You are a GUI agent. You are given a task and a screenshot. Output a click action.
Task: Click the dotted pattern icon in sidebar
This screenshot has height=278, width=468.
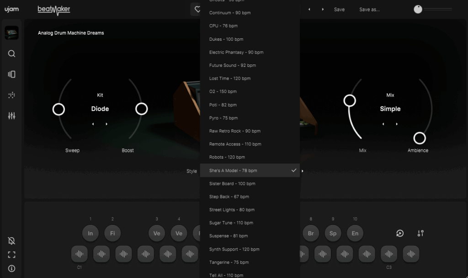tap(12, 95)
